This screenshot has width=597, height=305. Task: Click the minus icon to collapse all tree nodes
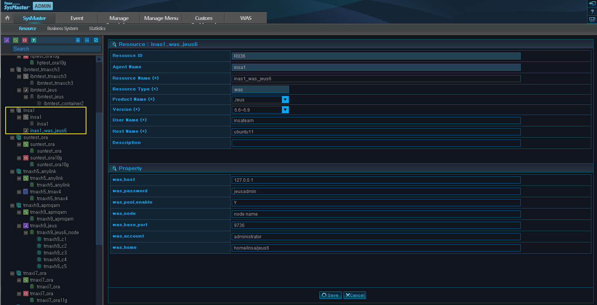coord(87,40)
